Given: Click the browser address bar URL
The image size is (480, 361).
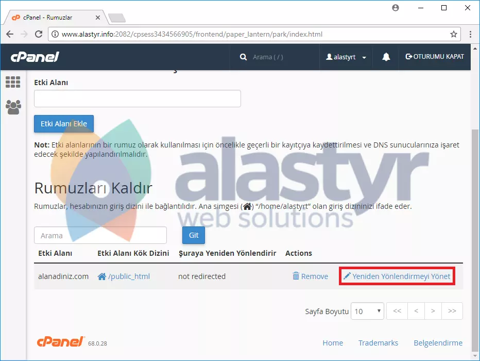Looking at the screenshot, I should 192,34.
